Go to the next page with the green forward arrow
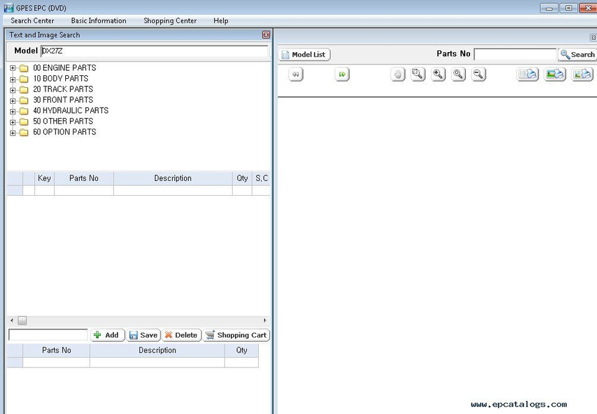The width and height of the screenshot is (597, 414). [342, 74]
